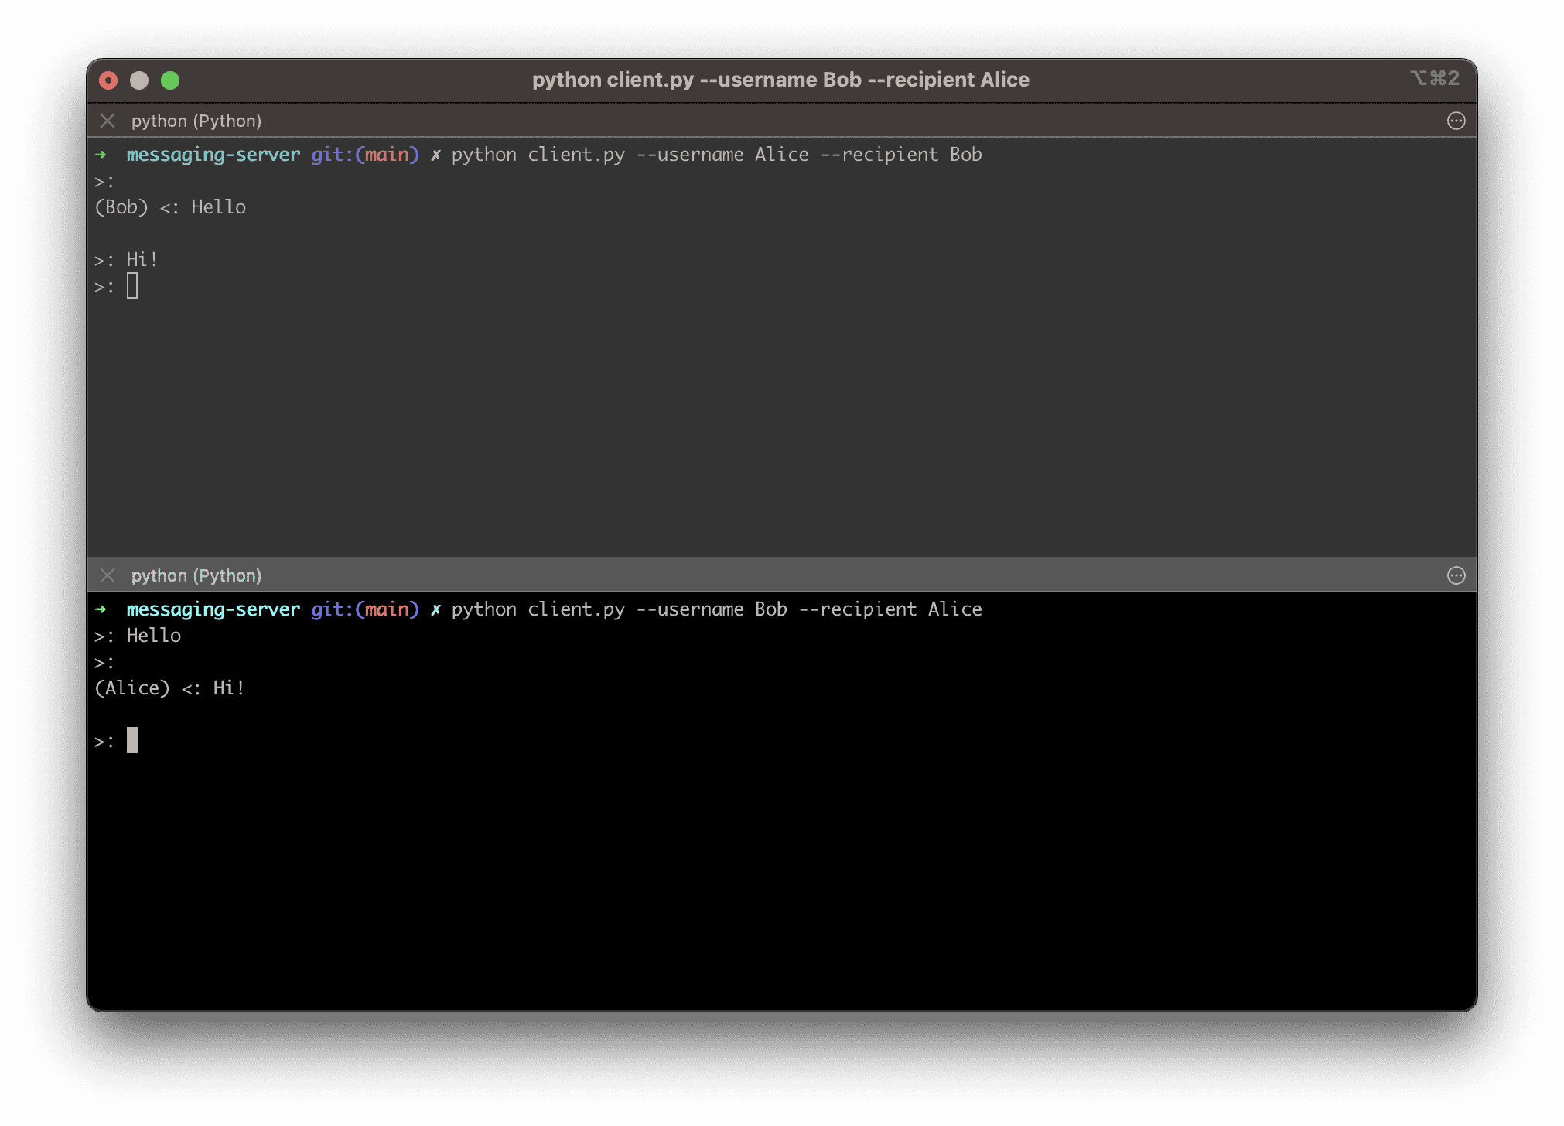This screenshot has height=1126, width=1564.
Task: Click the X next to the top python (Python) label
Action: tap(107, 121)
